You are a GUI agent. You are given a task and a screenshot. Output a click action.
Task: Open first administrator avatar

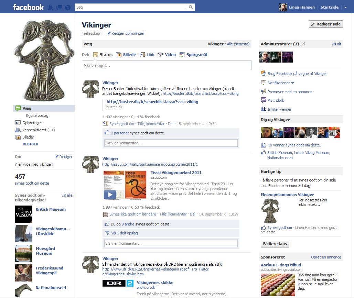coord(264,57)
